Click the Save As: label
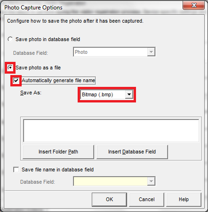The width and height of the screenshot is (208, 212). [31, 93]
